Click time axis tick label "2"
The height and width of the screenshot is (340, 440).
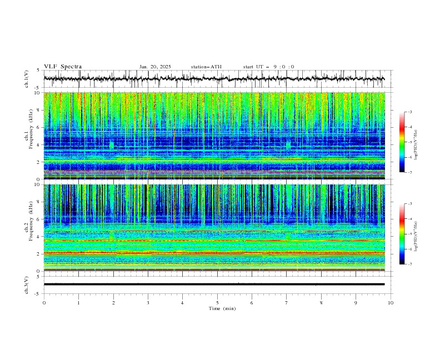[x=113, y=303]
